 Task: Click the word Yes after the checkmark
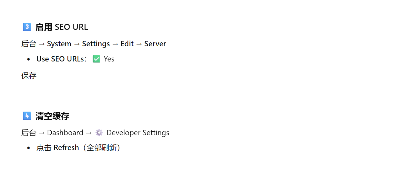109,59
